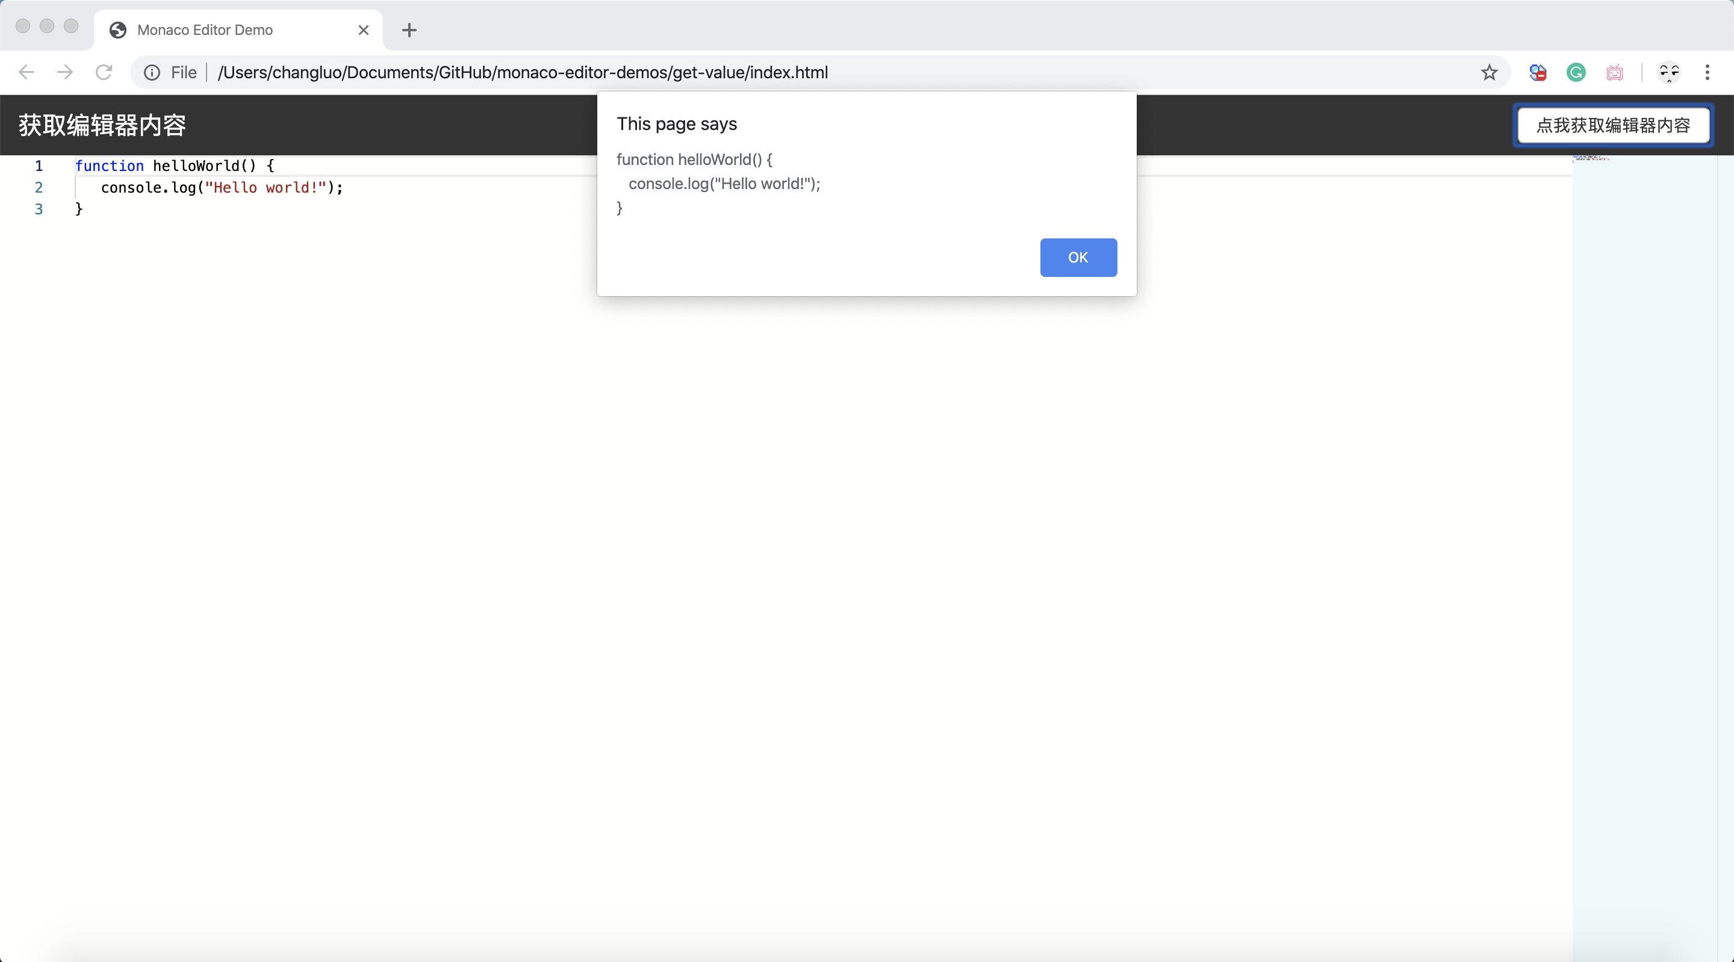Reload the page with the refresh icon
Image resolution: width=1734 pixels, height=962 pixels.
[x=104, y=72]
